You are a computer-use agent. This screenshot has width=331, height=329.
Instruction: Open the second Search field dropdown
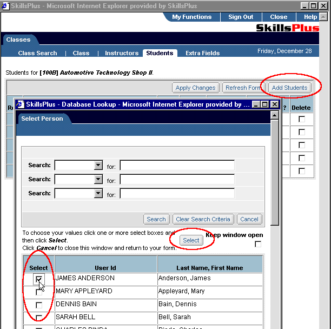pos(98,179)
